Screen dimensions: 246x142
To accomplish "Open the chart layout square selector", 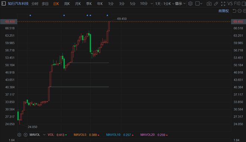I will [199, 3].
